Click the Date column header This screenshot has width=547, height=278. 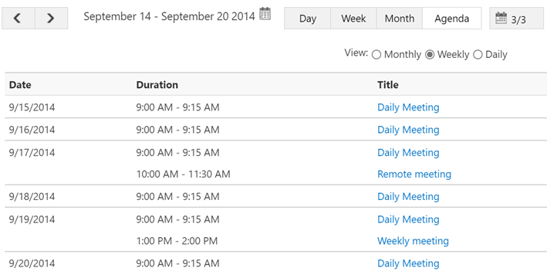click(20, 85)
